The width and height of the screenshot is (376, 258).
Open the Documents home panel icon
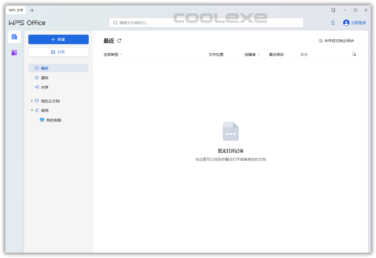coord(14,37)
